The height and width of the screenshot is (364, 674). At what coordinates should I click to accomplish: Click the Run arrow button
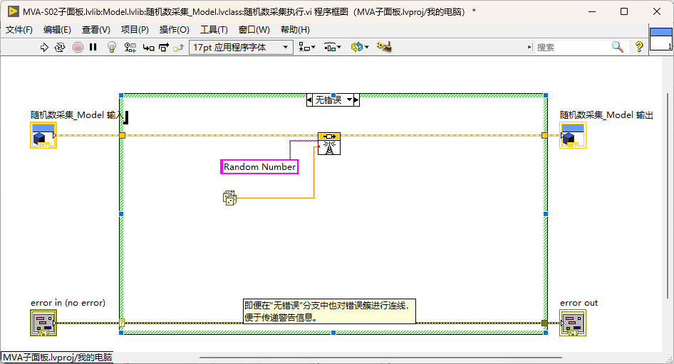point(44,47)
